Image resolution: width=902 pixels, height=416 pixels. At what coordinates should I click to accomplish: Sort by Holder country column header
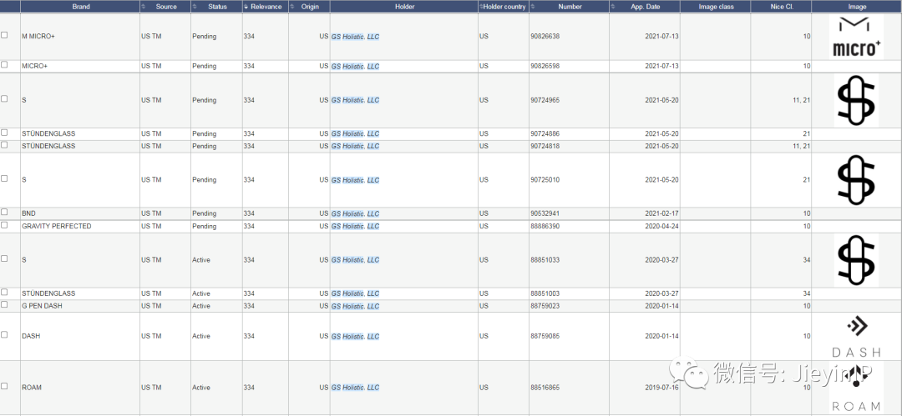point(504,7)
